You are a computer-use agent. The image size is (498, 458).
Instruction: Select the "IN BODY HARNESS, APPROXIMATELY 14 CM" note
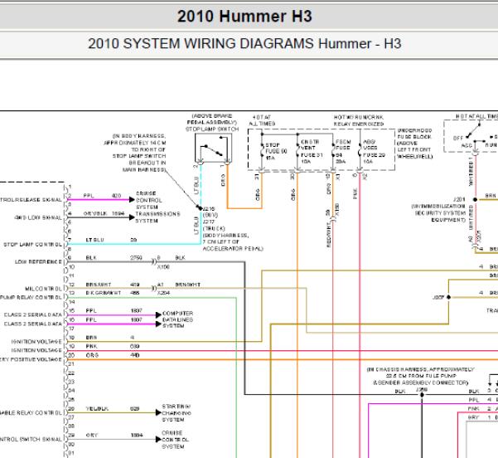(135, 153)
